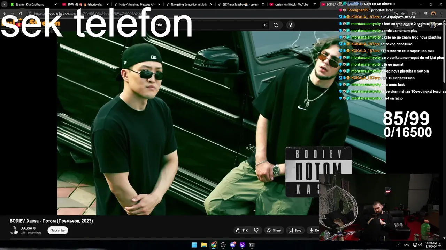Open File Explorer from the taskbar

pyautogui.click(x=204, y=245)
